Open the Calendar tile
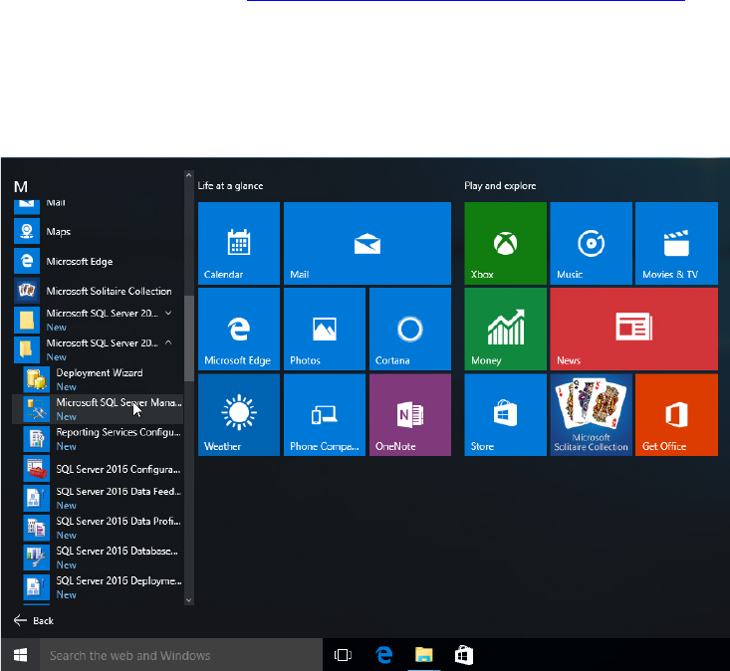Image resolution: width=730 pixels, height=671 pixels. click(238, 243)
